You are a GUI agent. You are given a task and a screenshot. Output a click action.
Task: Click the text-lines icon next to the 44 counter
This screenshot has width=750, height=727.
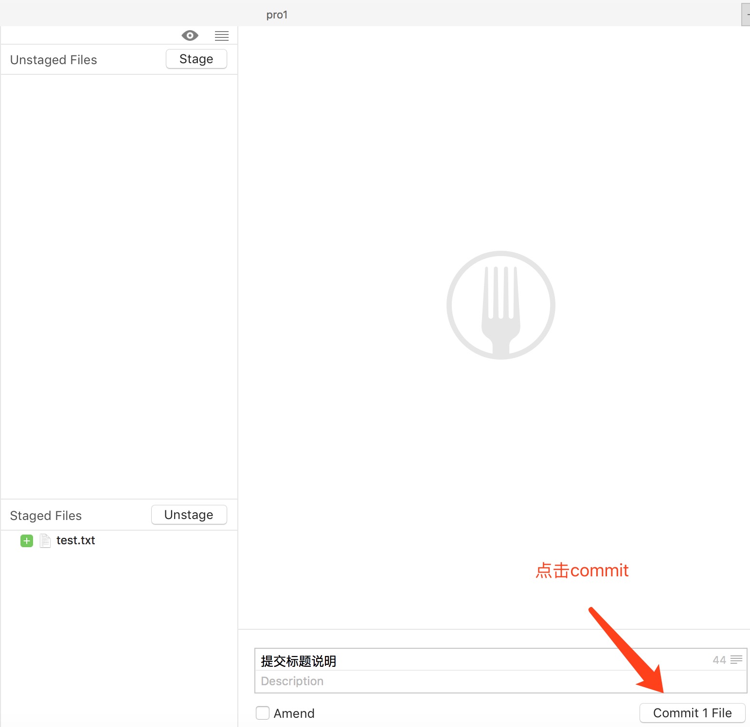736,659
